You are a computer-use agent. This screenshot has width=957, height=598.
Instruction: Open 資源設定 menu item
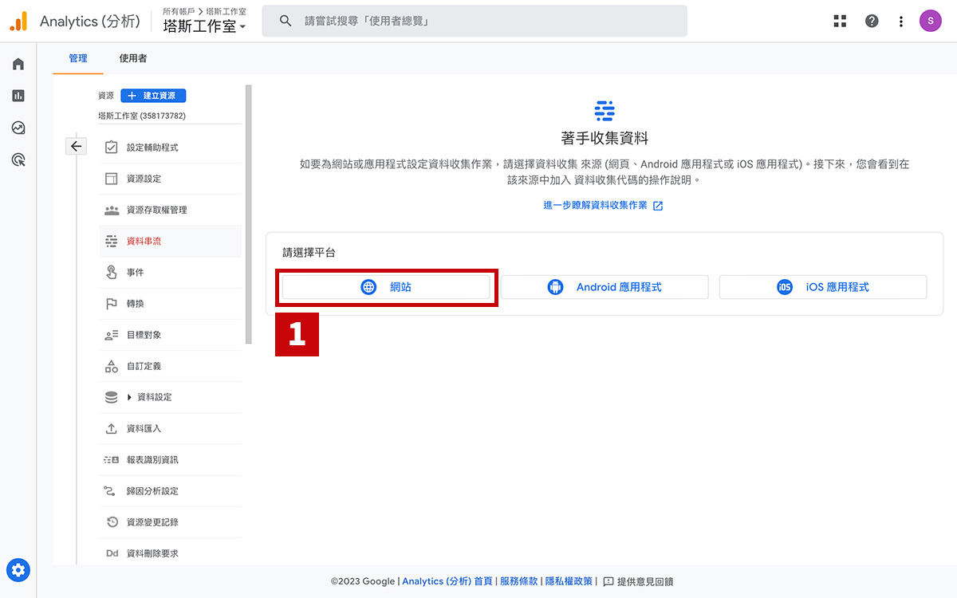170,179
